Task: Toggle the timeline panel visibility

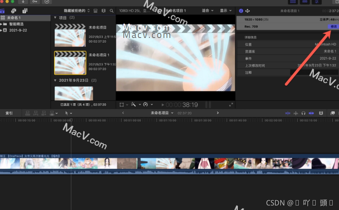Action: tap(305, 2)
